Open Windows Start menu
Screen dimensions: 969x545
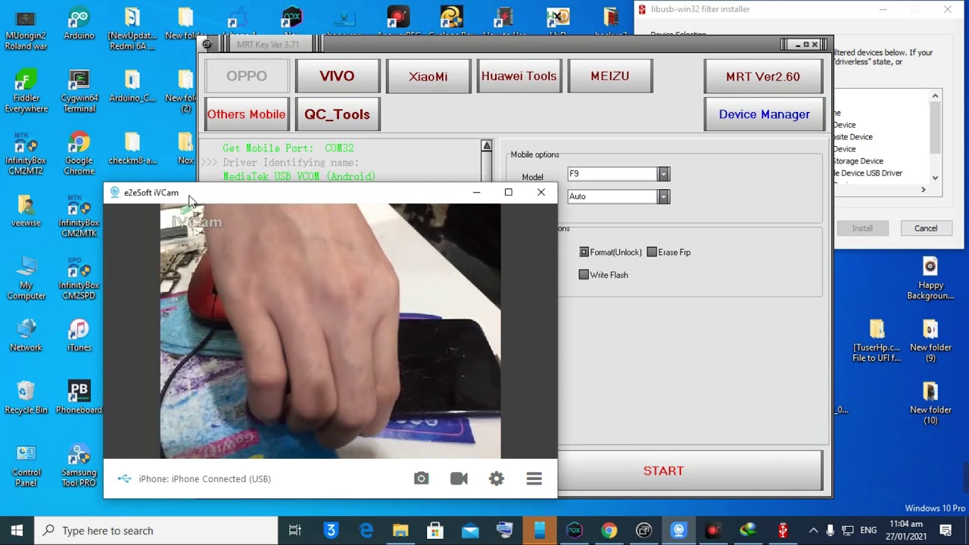17,530
